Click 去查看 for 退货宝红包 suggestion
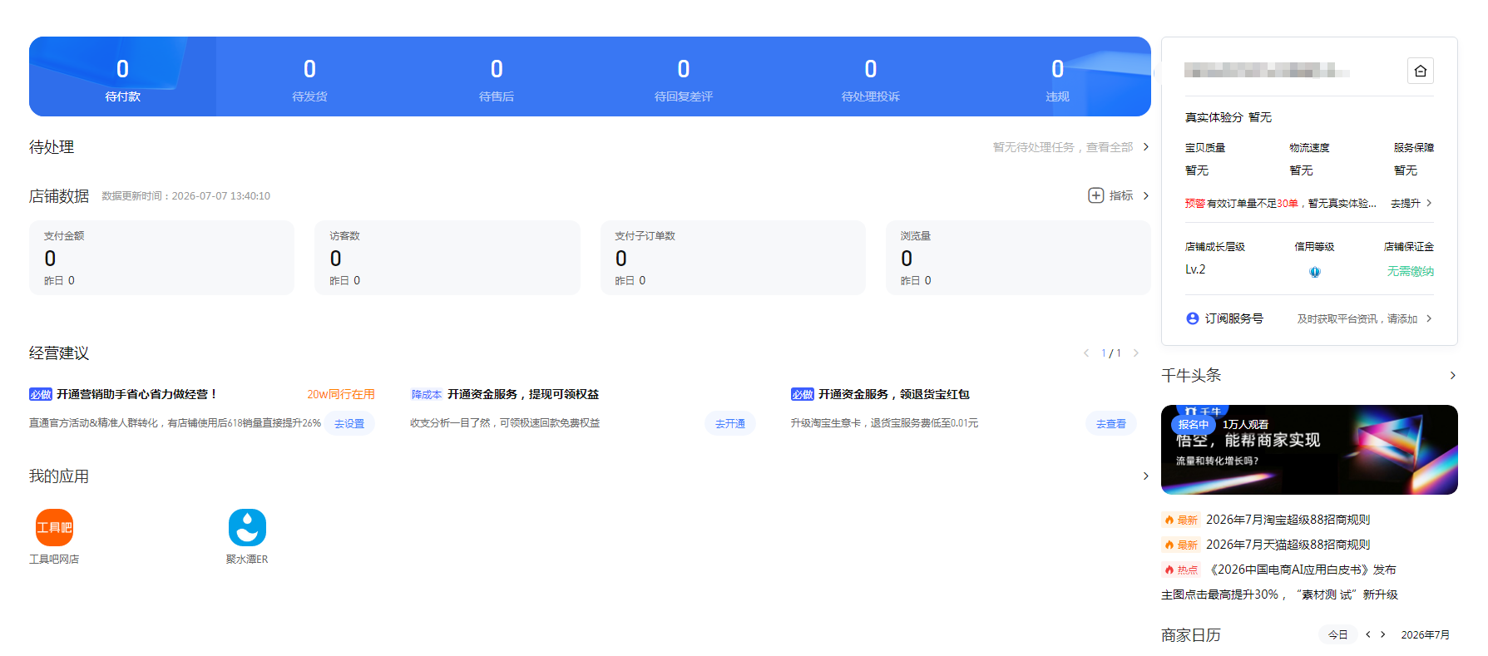 pos(1110,423)
